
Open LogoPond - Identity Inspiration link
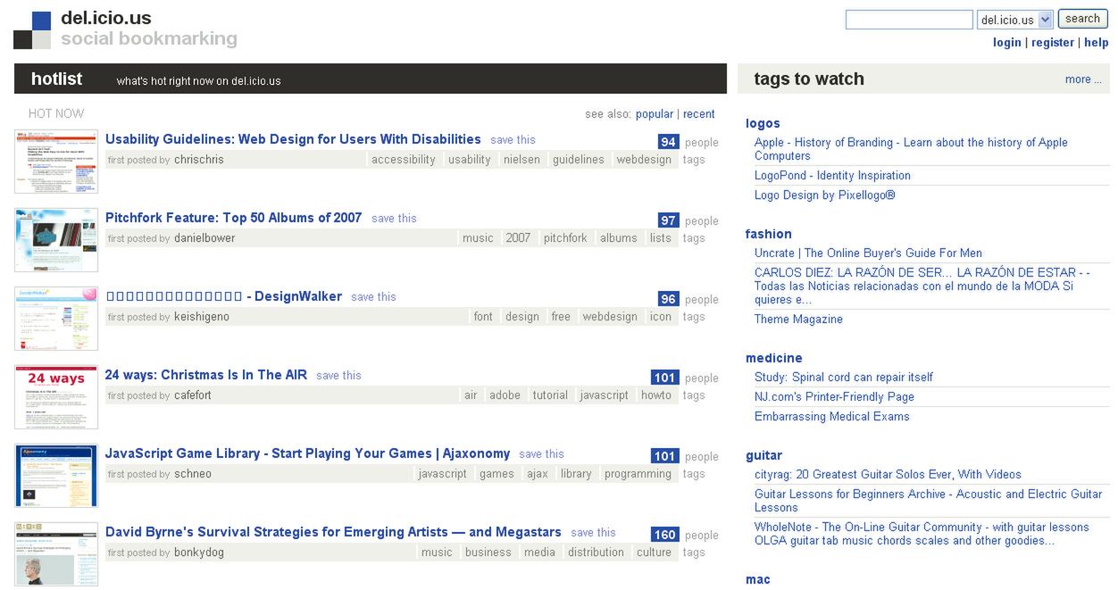(832, 176)
